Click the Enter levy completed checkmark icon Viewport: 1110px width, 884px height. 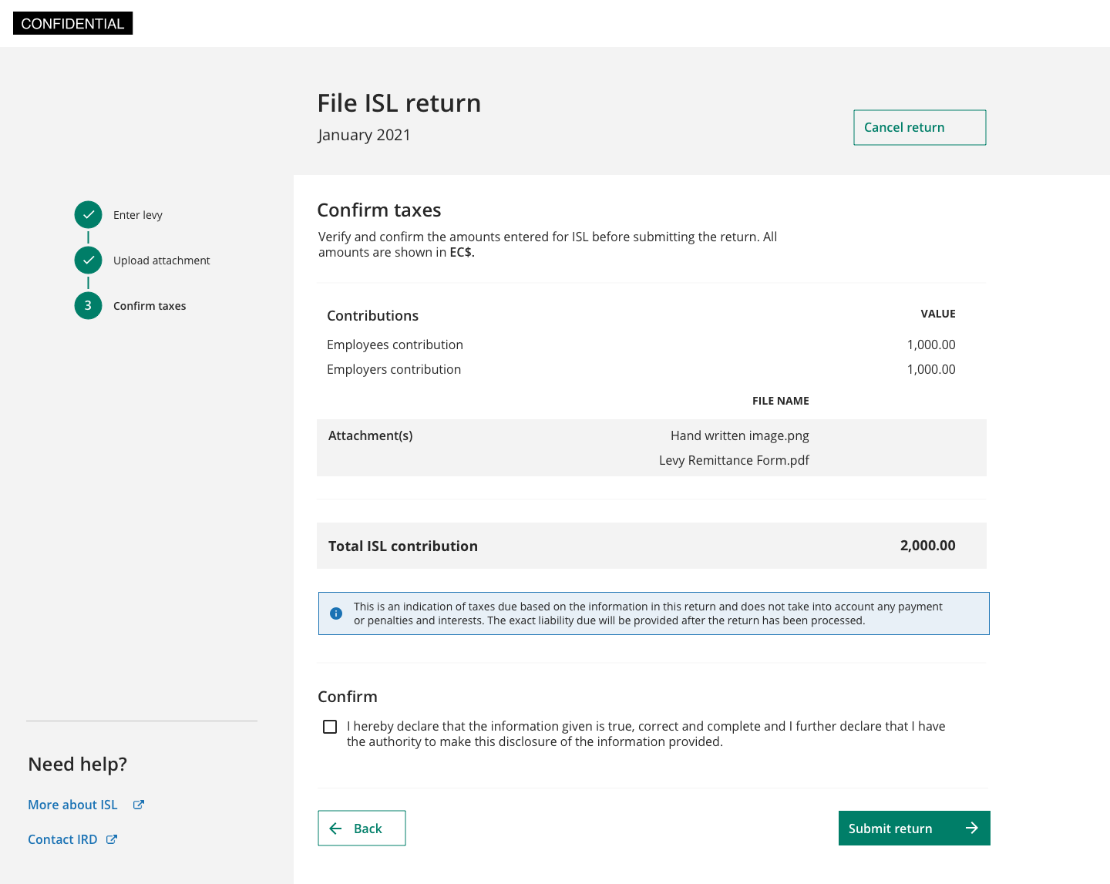click(x=88, y=215)
